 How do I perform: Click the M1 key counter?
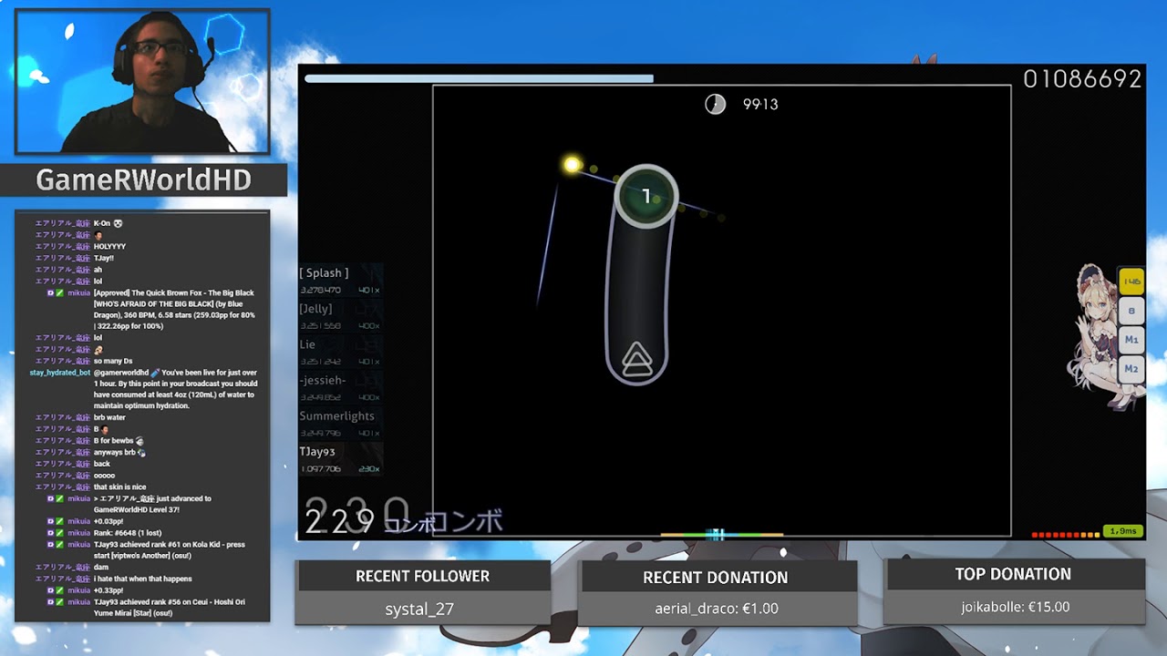pos(1131,340)
